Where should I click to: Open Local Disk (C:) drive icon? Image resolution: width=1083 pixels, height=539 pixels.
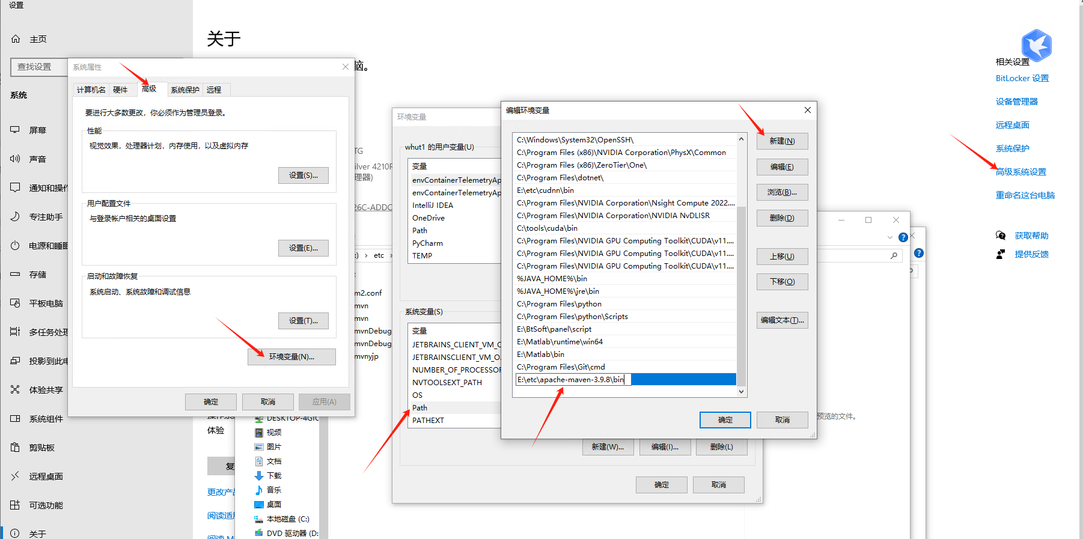point(259,519)
